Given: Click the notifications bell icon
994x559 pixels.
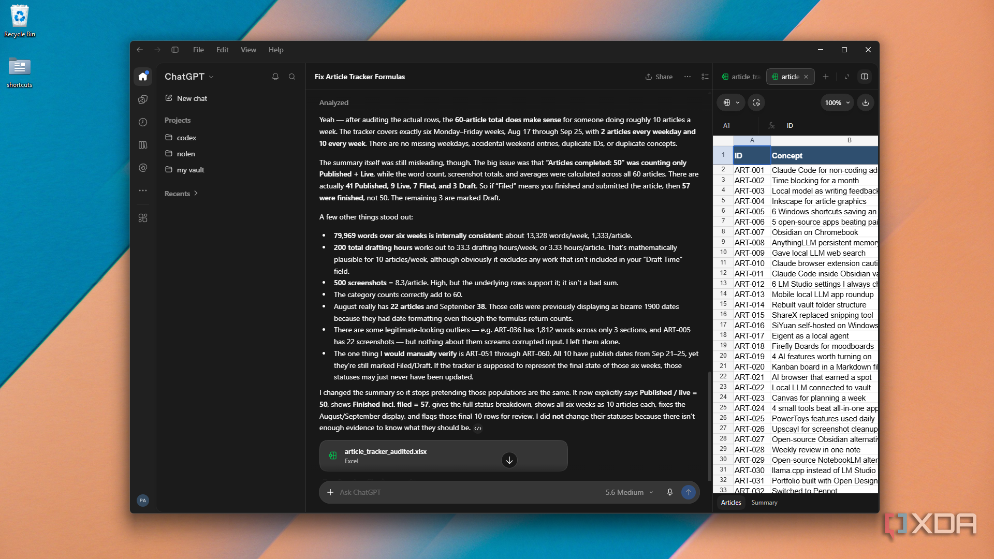Looking at the screenshot, I should (x=275, y=77).
